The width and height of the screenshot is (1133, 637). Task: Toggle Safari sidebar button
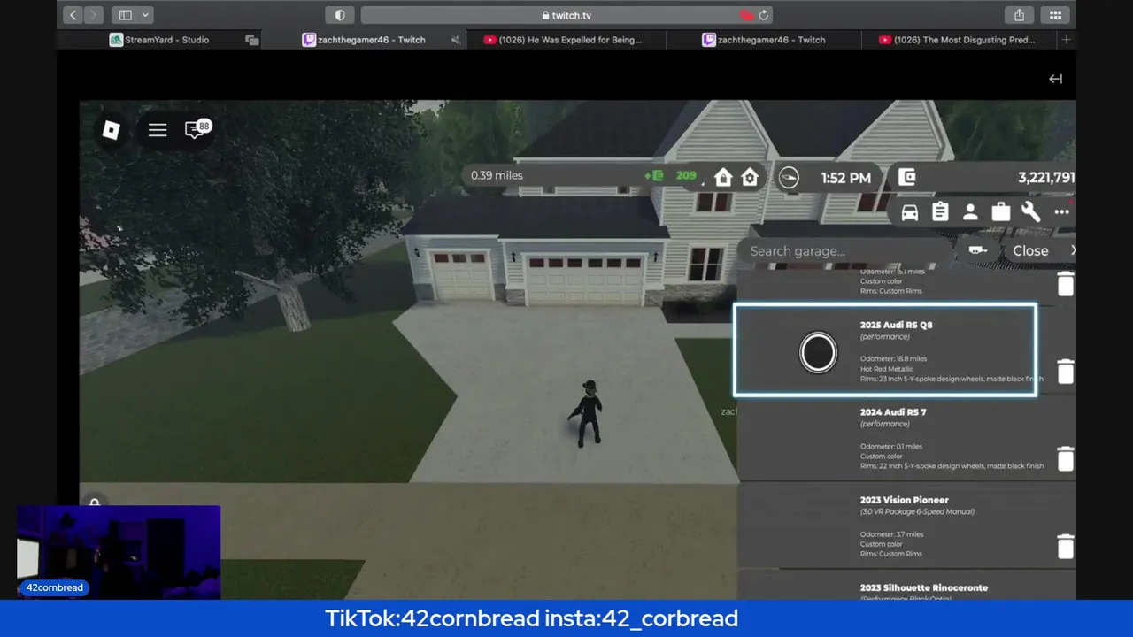coord(125,15)
